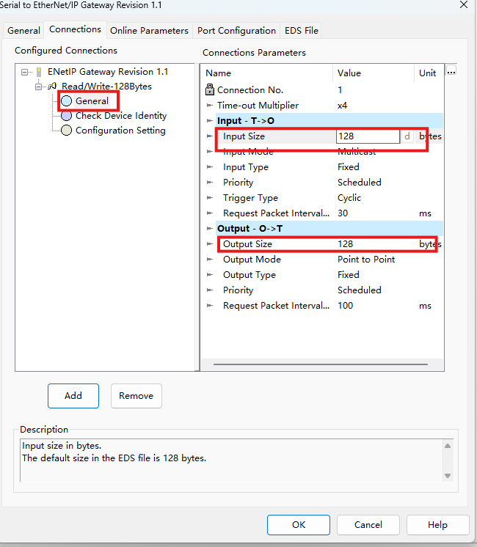Select the Trigger Type Cyclic value
Viewport: 477px width, 547px height.
(349, 197)
